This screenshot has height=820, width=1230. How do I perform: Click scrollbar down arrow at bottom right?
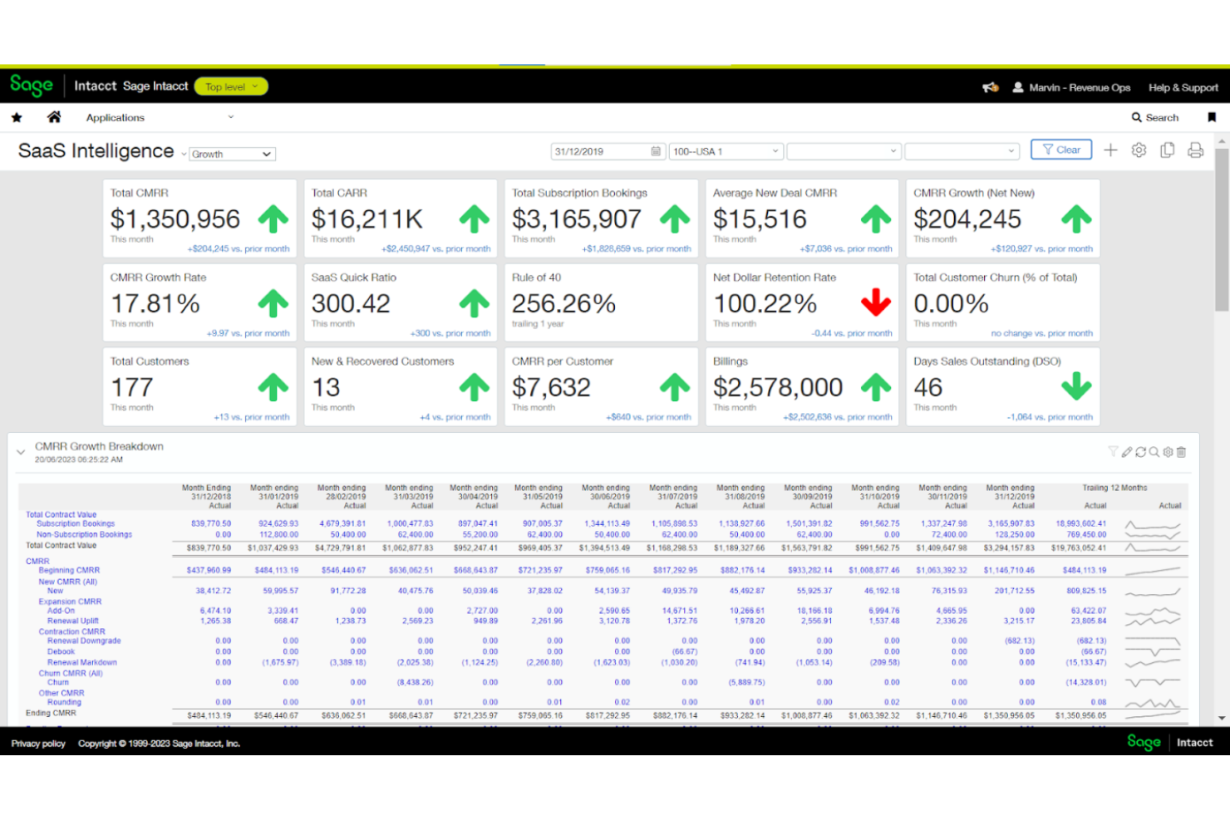tap(1222, 718)
